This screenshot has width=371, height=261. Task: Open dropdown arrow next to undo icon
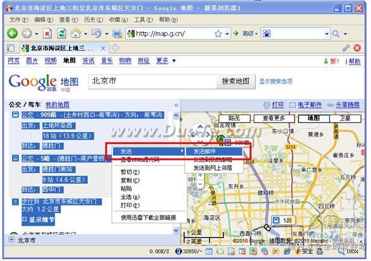click(x=107, y=33)
